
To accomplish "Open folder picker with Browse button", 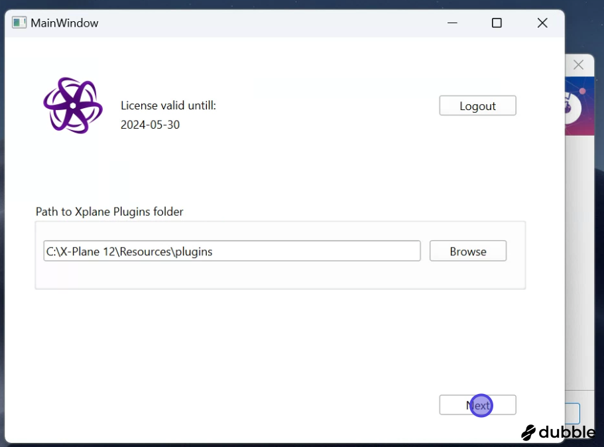I will pos(467,251).
